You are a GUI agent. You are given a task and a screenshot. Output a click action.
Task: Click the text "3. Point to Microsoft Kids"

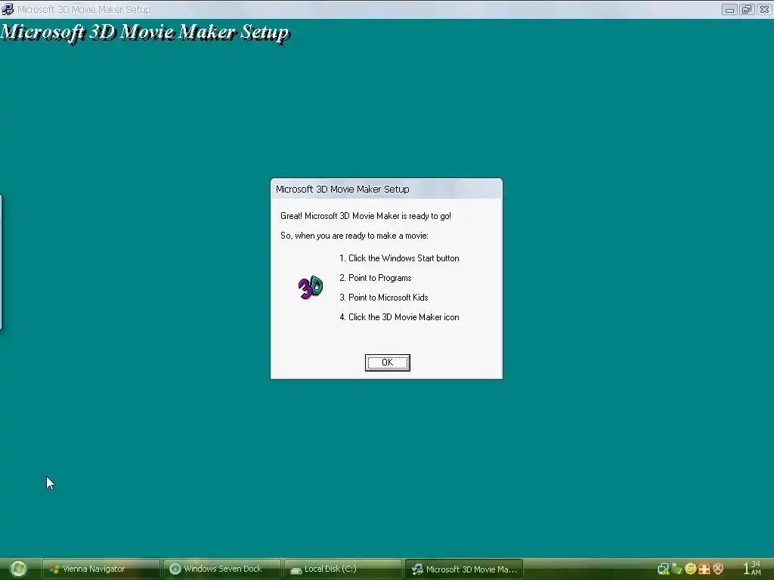[x=383, y=298]
